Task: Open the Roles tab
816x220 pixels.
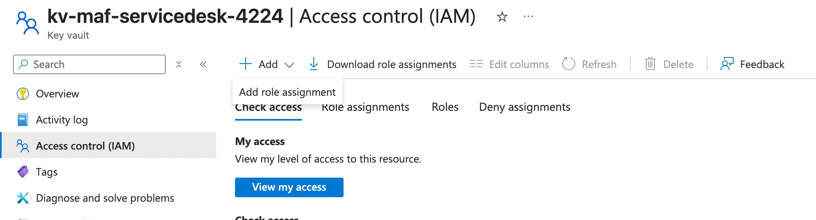Action: 445,107
